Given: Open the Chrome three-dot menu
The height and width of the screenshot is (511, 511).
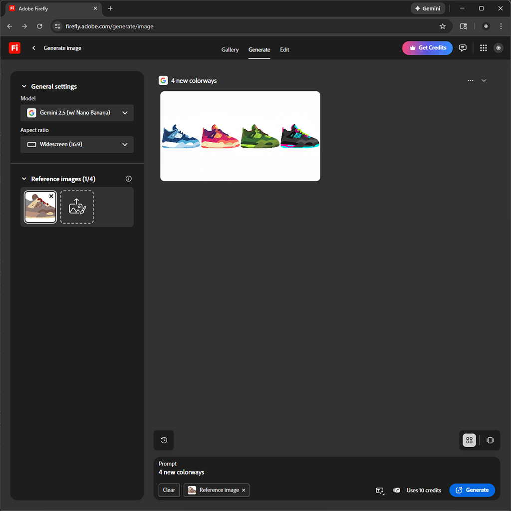Looking at the screenshot, I should coord(501,26).
